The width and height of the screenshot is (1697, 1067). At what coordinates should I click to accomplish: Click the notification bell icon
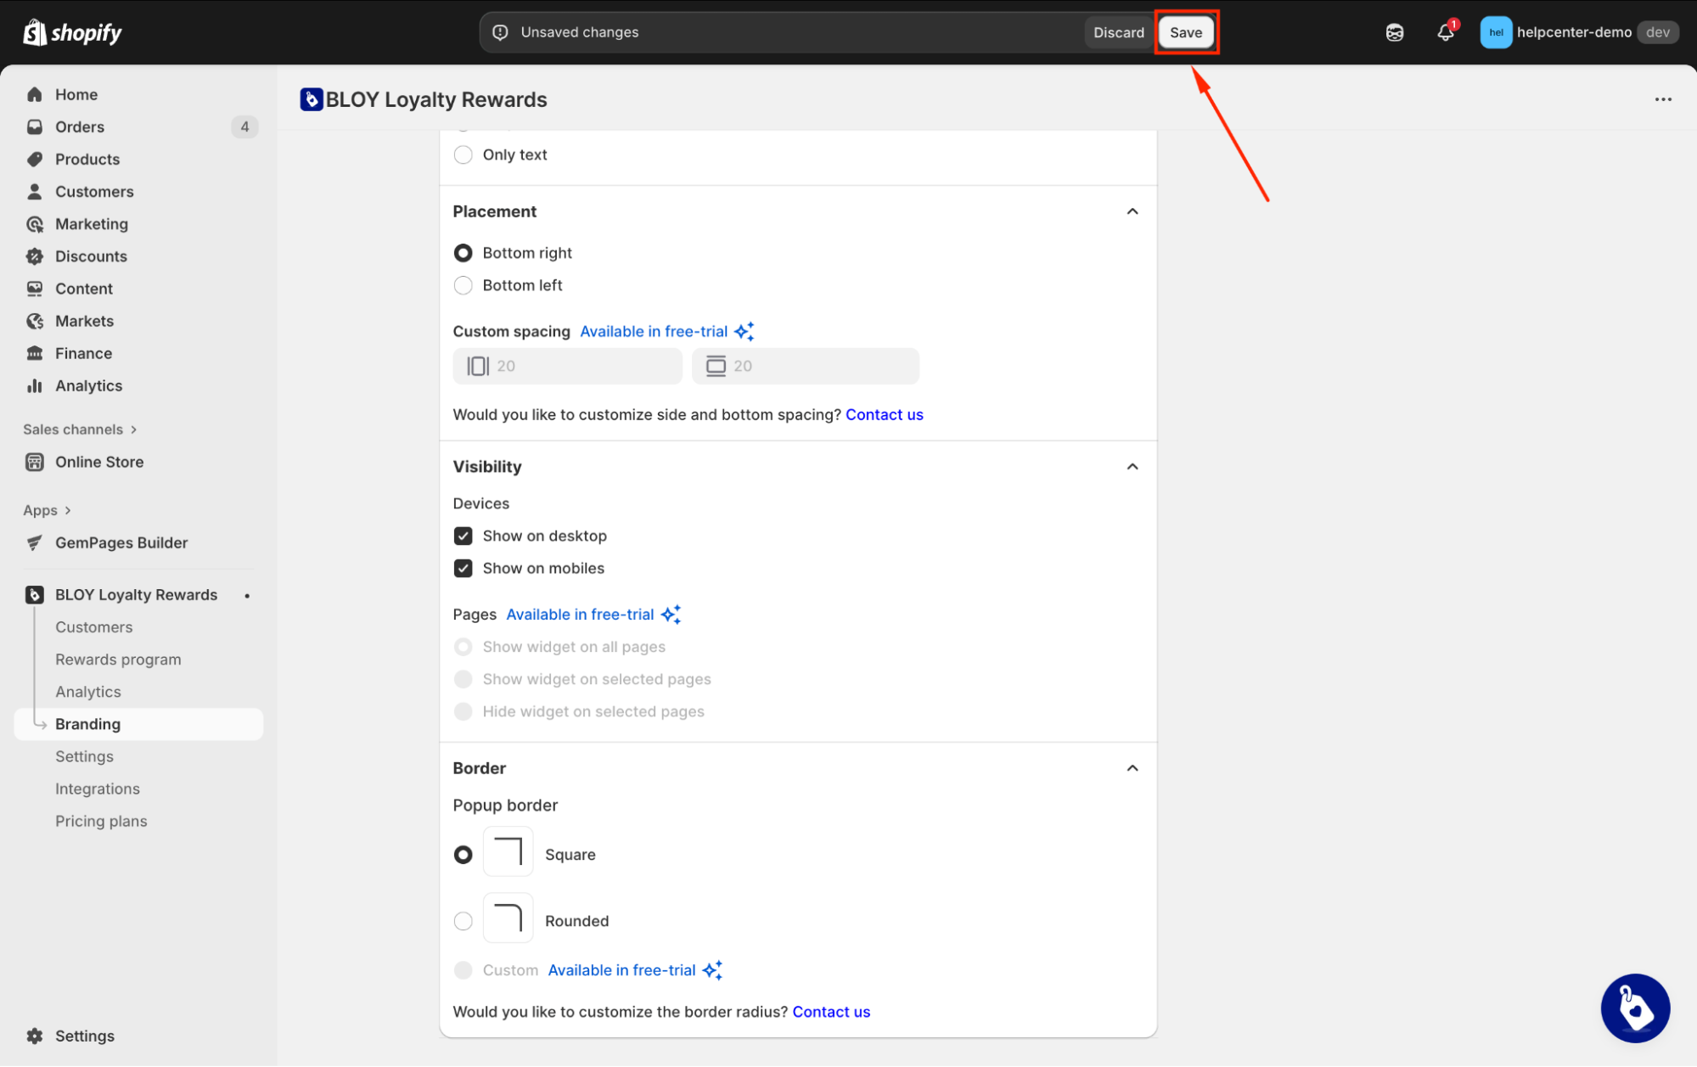[1445, 32]
